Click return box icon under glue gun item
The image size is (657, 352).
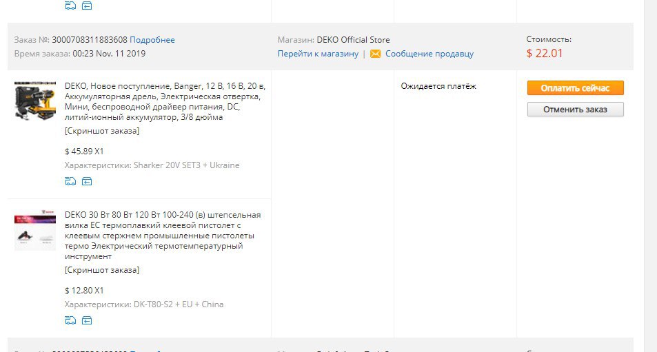tap(87, 320)
